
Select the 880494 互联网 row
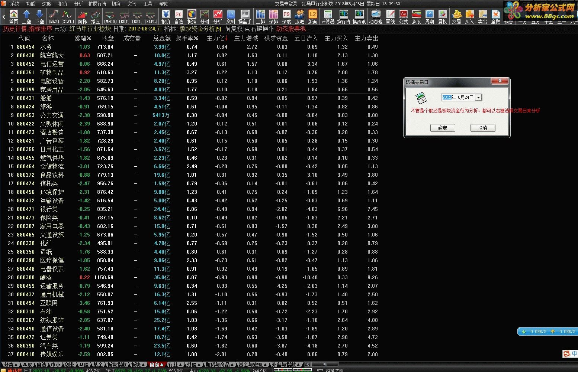tap(190, 303)
